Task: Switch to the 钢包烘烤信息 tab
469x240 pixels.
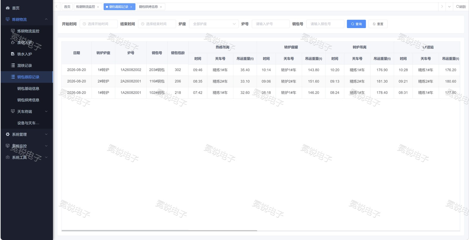Action: pyautogui.click(x=148, y=7)
